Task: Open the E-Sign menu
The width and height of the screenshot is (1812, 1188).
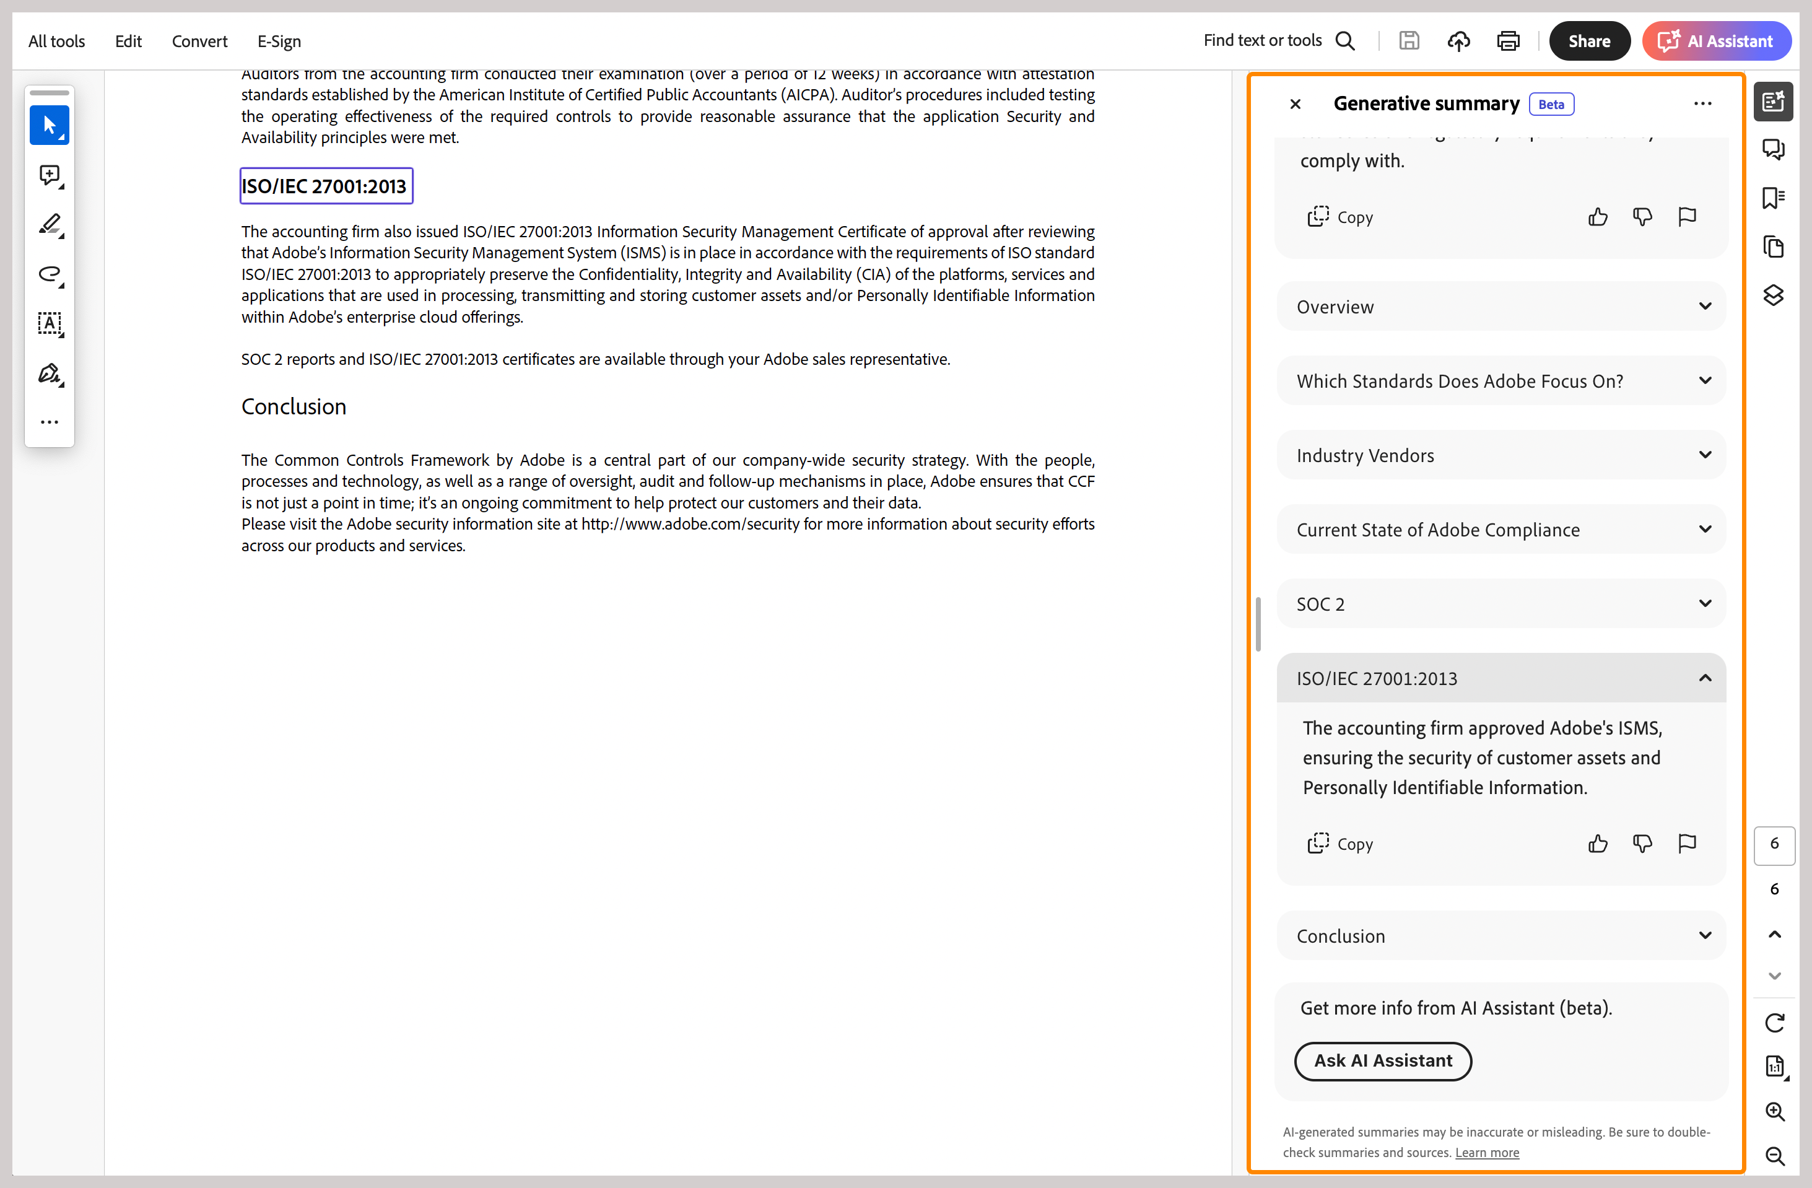Action: pyautogui.click(x=279, y=41)
